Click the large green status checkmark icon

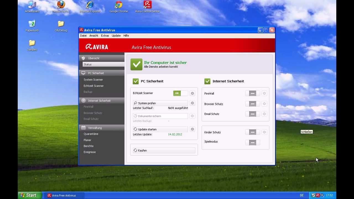(x=136, y=64)
